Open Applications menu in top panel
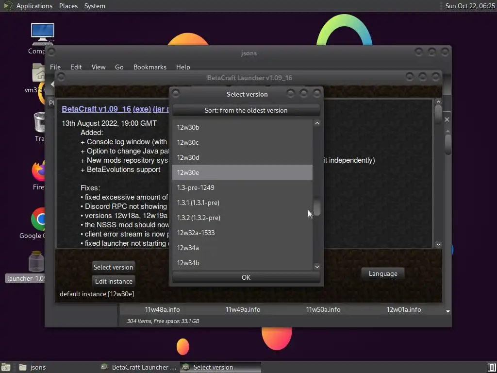497x373 pixels. click(x=34, y=6)
